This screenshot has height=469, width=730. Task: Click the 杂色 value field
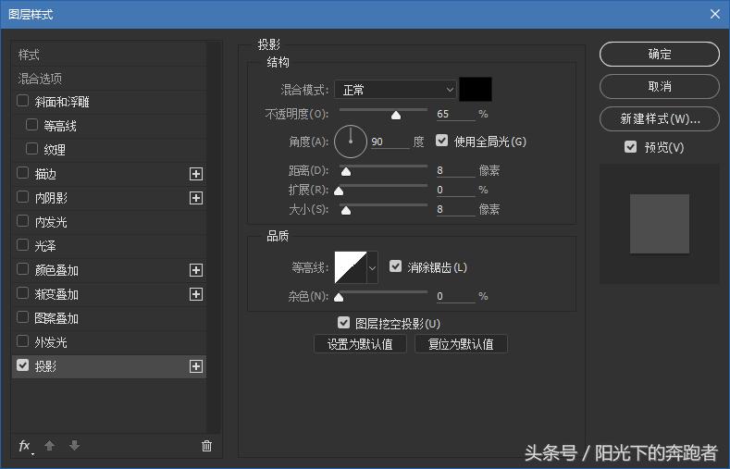coord(456,296)
